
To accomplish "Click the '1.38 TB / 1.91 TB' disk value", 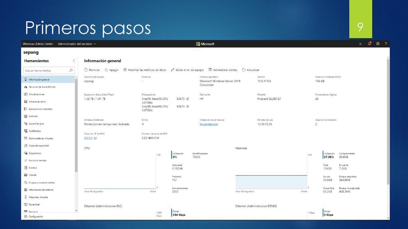I will pos(95,99).
